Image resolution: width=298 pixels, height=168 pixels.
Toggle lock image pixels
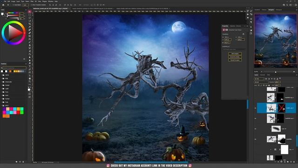(x=261, y=85)
